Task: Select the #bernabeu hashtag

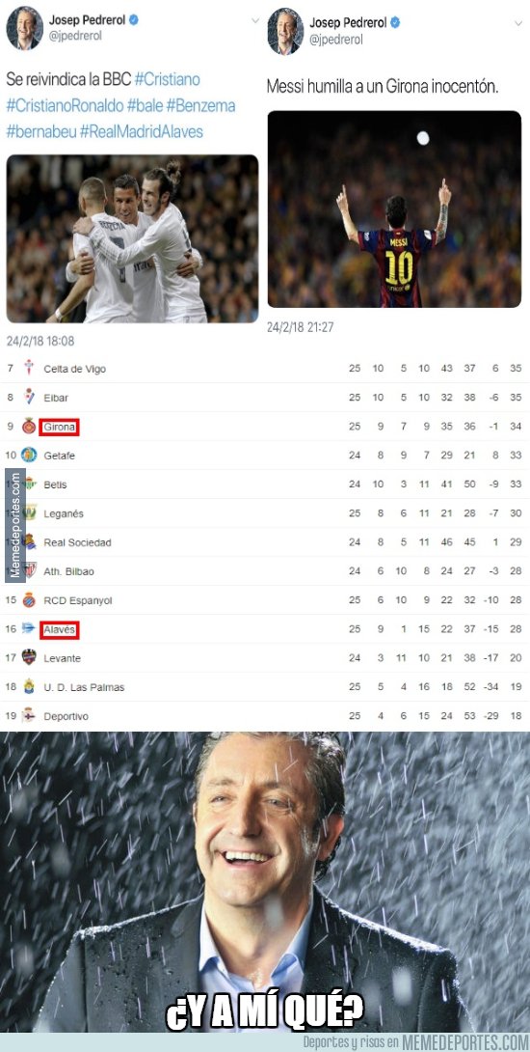Action: pyautogui.click(x=40, y=131)
